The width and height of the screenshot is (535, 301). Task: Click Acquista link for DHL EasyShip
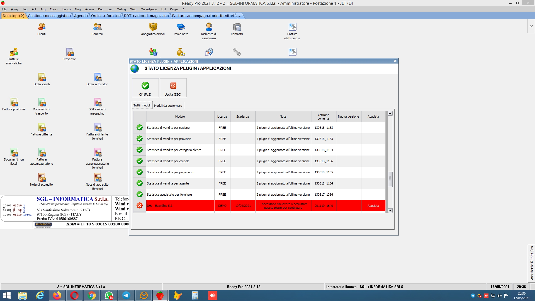[x=373, y=206]
